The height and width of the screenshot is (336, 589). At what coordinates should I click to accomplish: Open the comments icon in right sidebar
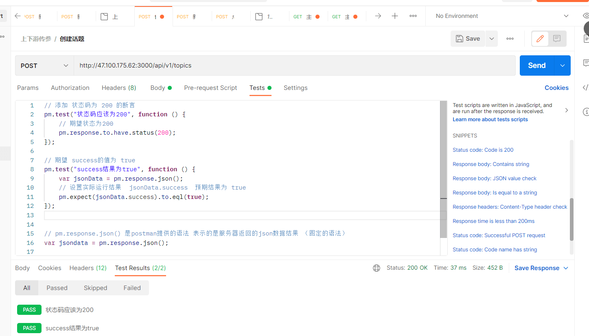pyautogui.click(x=586, y=63)
